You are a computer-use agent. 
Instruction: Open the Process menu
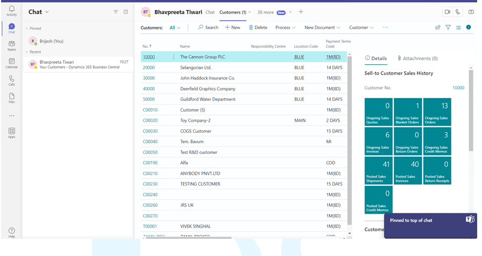click(x=285, y=27)
